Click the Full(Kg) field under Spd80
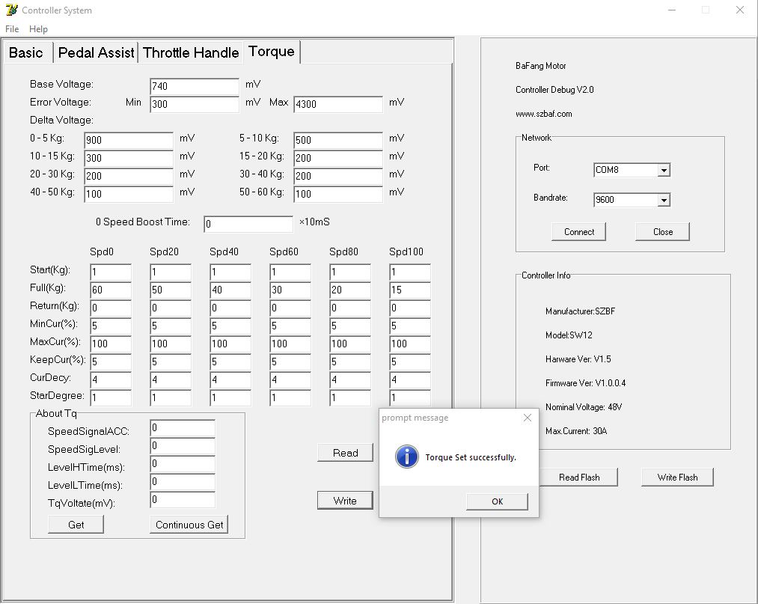 [350, 290]
